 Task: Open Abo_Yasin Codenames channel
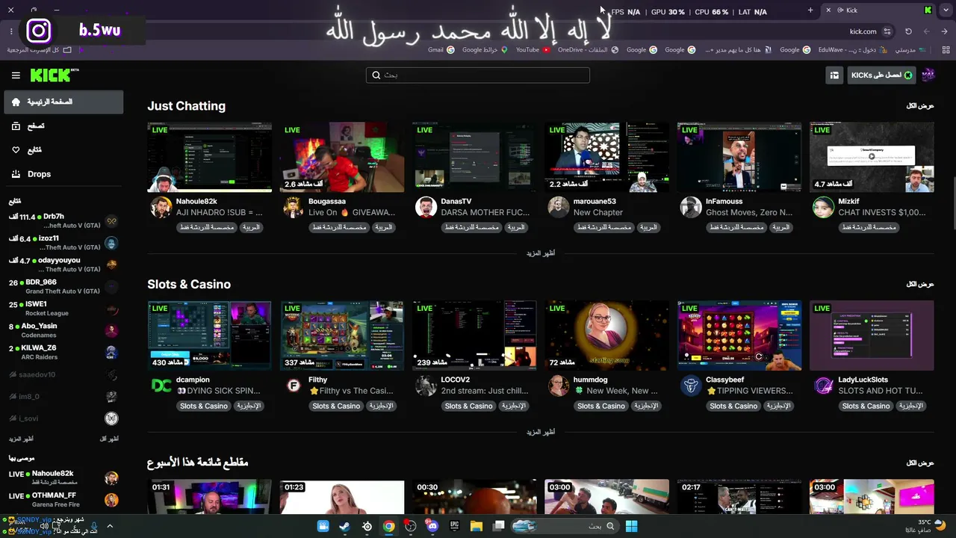63,330
